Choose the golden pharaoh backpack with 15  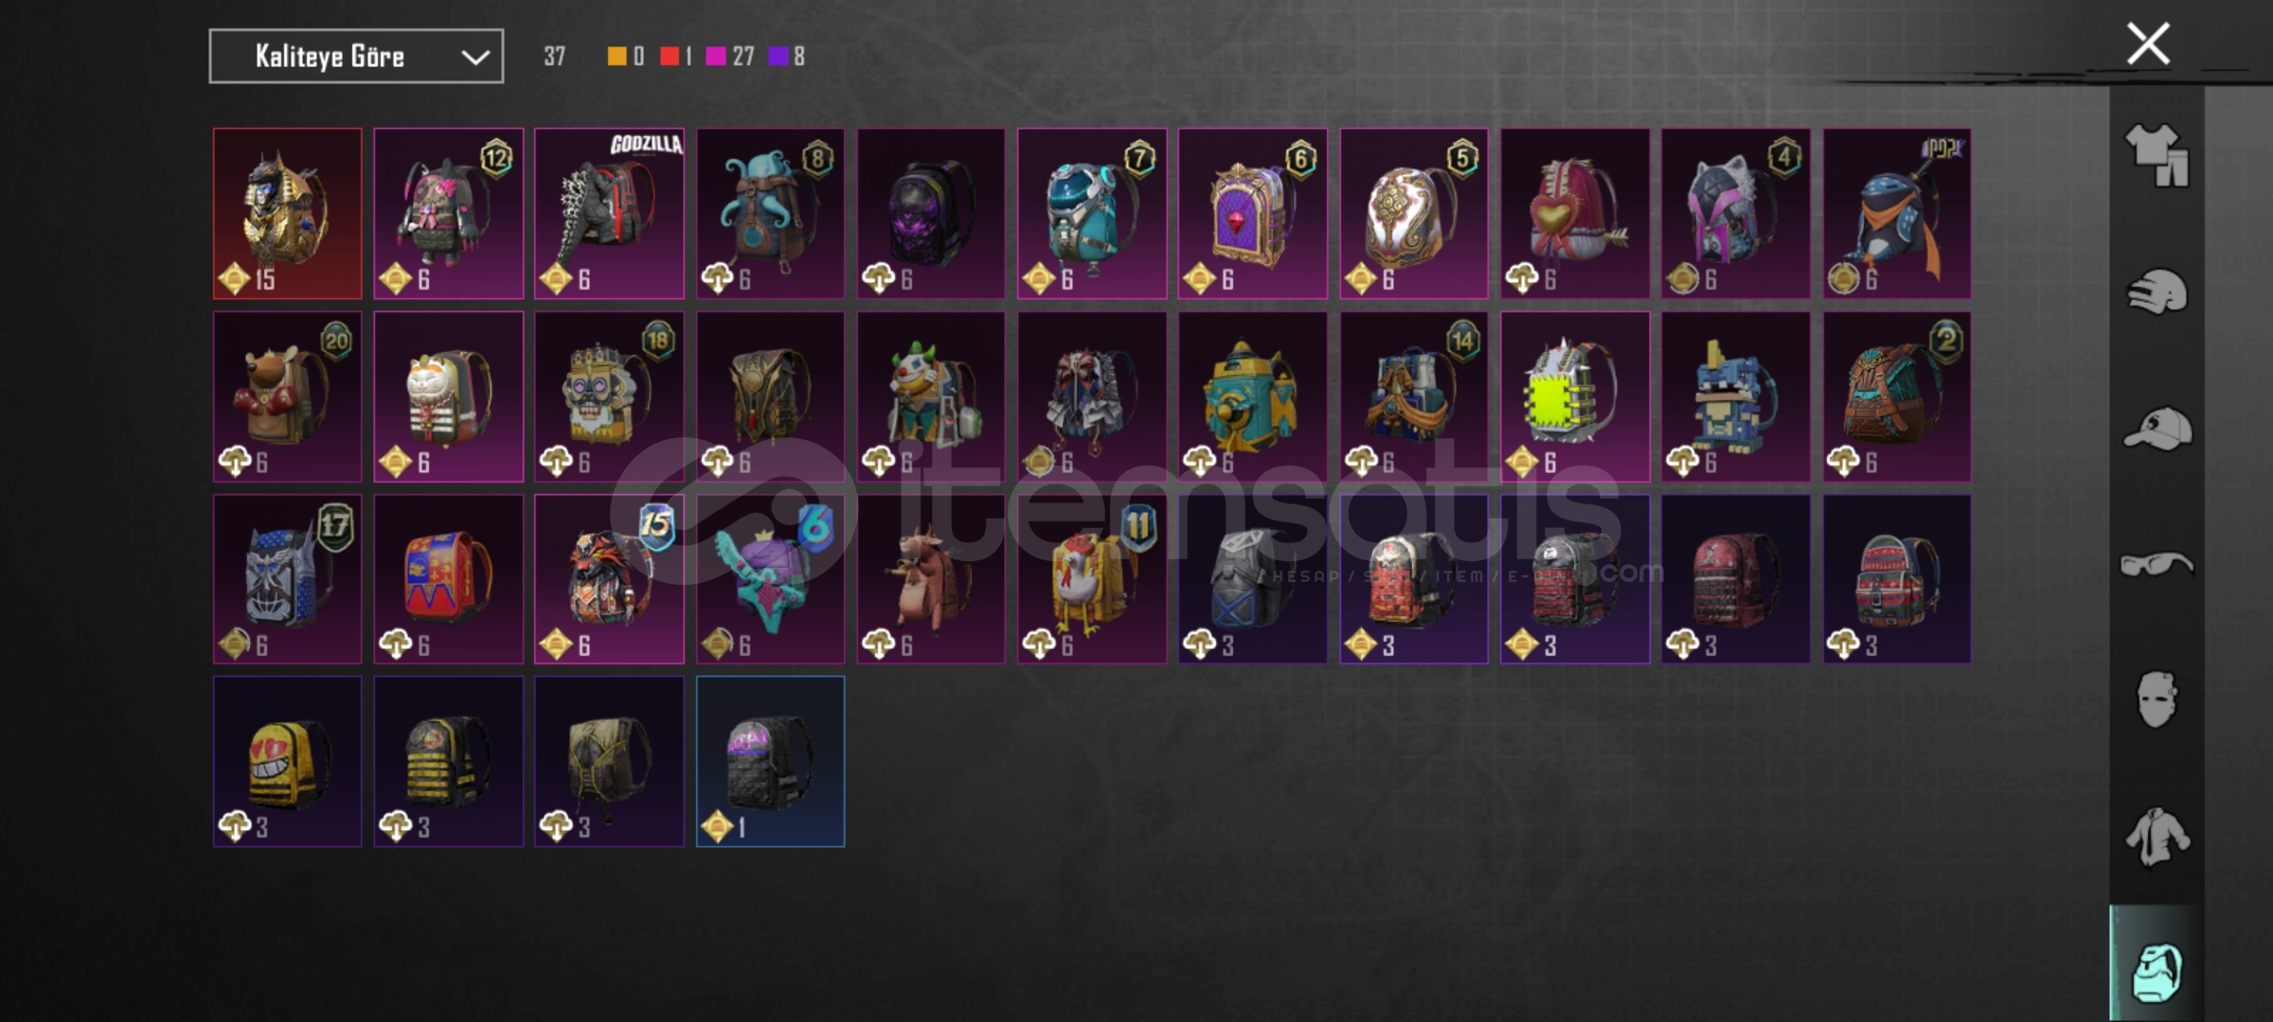[x=287, y=214]
